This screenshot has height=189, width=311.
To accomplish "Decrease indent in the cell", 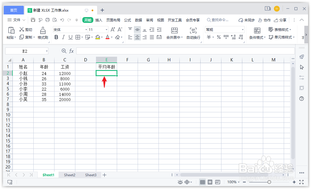I will tap(152, 30).
